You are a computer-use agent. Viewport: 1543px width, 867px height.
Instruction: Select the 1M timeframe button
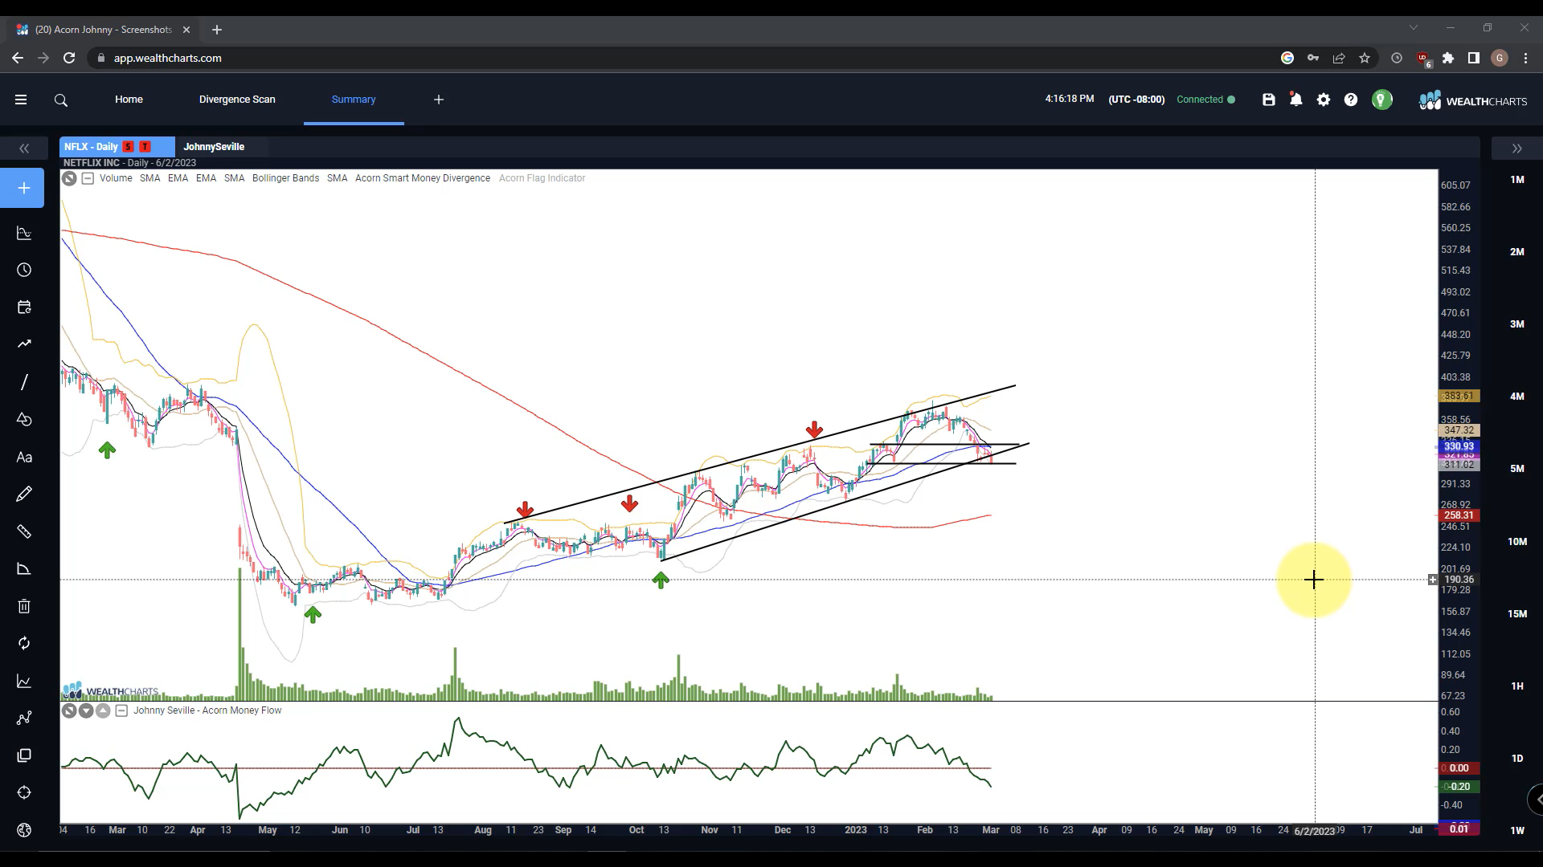1517,180
